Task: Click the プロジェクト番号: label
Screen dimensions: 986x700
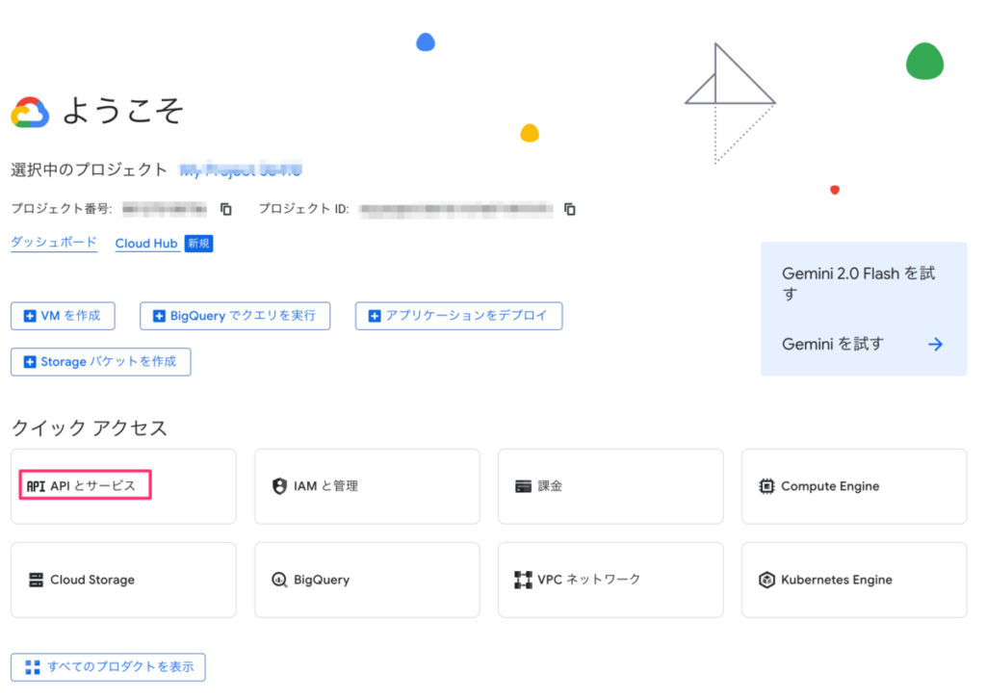Action: [x=62, y=209]
